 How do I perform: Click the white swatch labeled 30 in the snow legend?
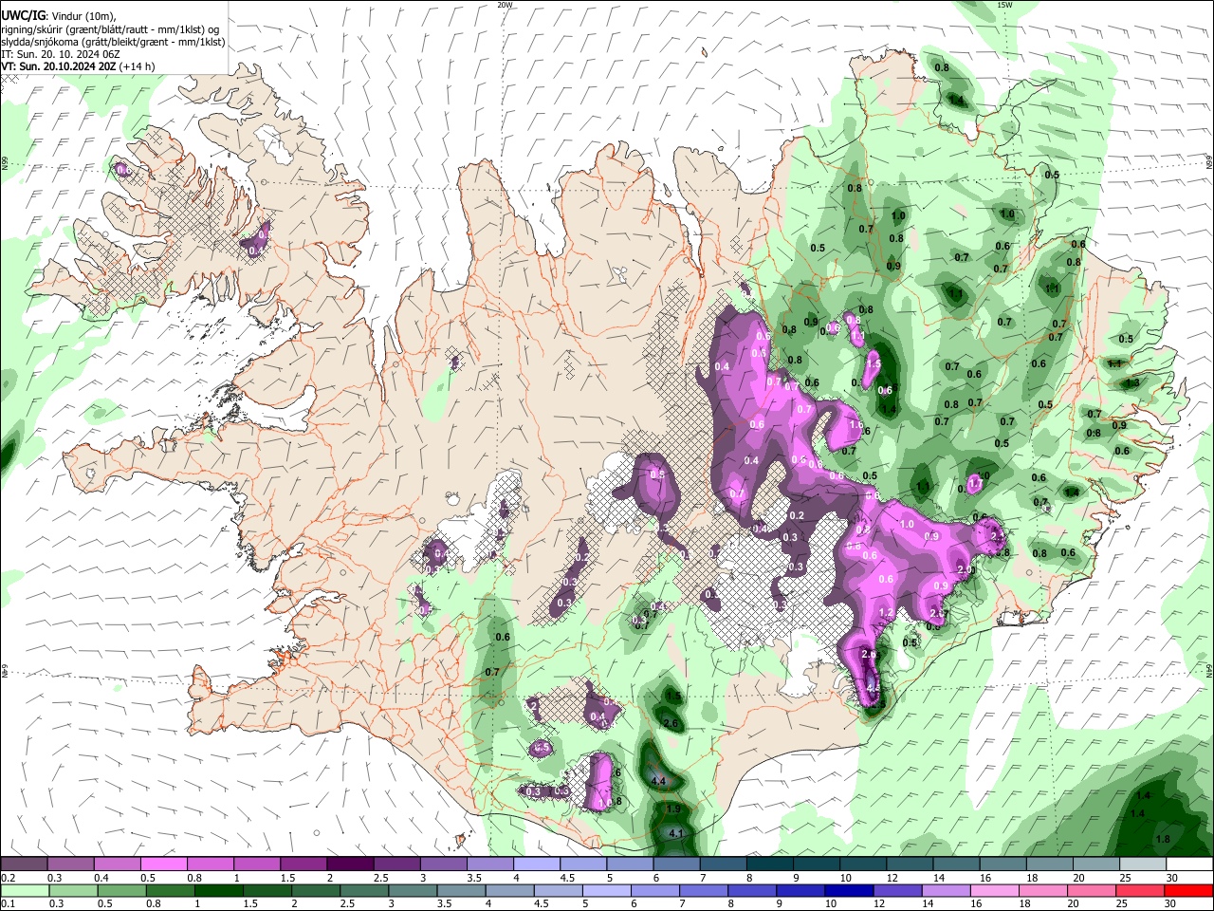[x=1190, y=865]
